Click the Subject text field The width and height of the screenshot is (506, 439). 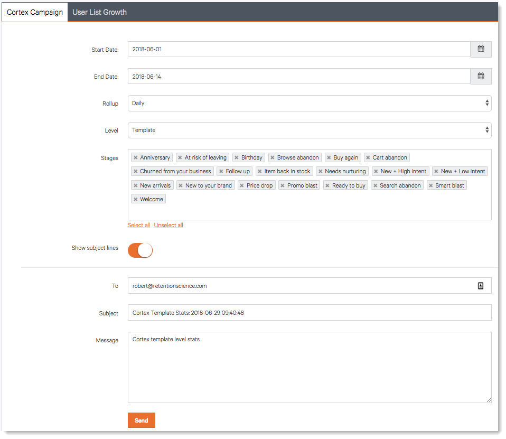pos(310,312)
